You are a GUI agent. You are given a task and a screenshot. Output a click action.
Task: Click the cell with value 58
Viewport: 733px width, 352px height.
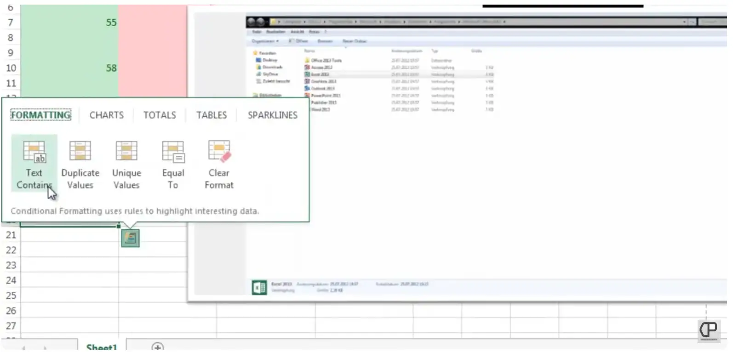click(69, 68)
